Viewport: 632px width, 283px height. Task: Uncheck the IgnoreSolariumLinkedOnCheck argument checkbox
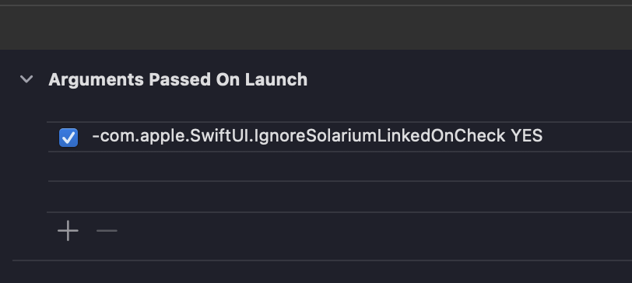(68, 138)
